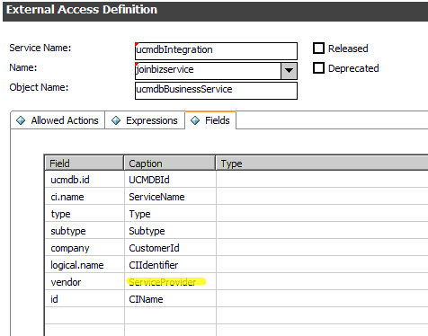Click the diamond icon on Allowed Actions tab
The height and width of the screenshot is (336, 428).
(x=21, y=120)
